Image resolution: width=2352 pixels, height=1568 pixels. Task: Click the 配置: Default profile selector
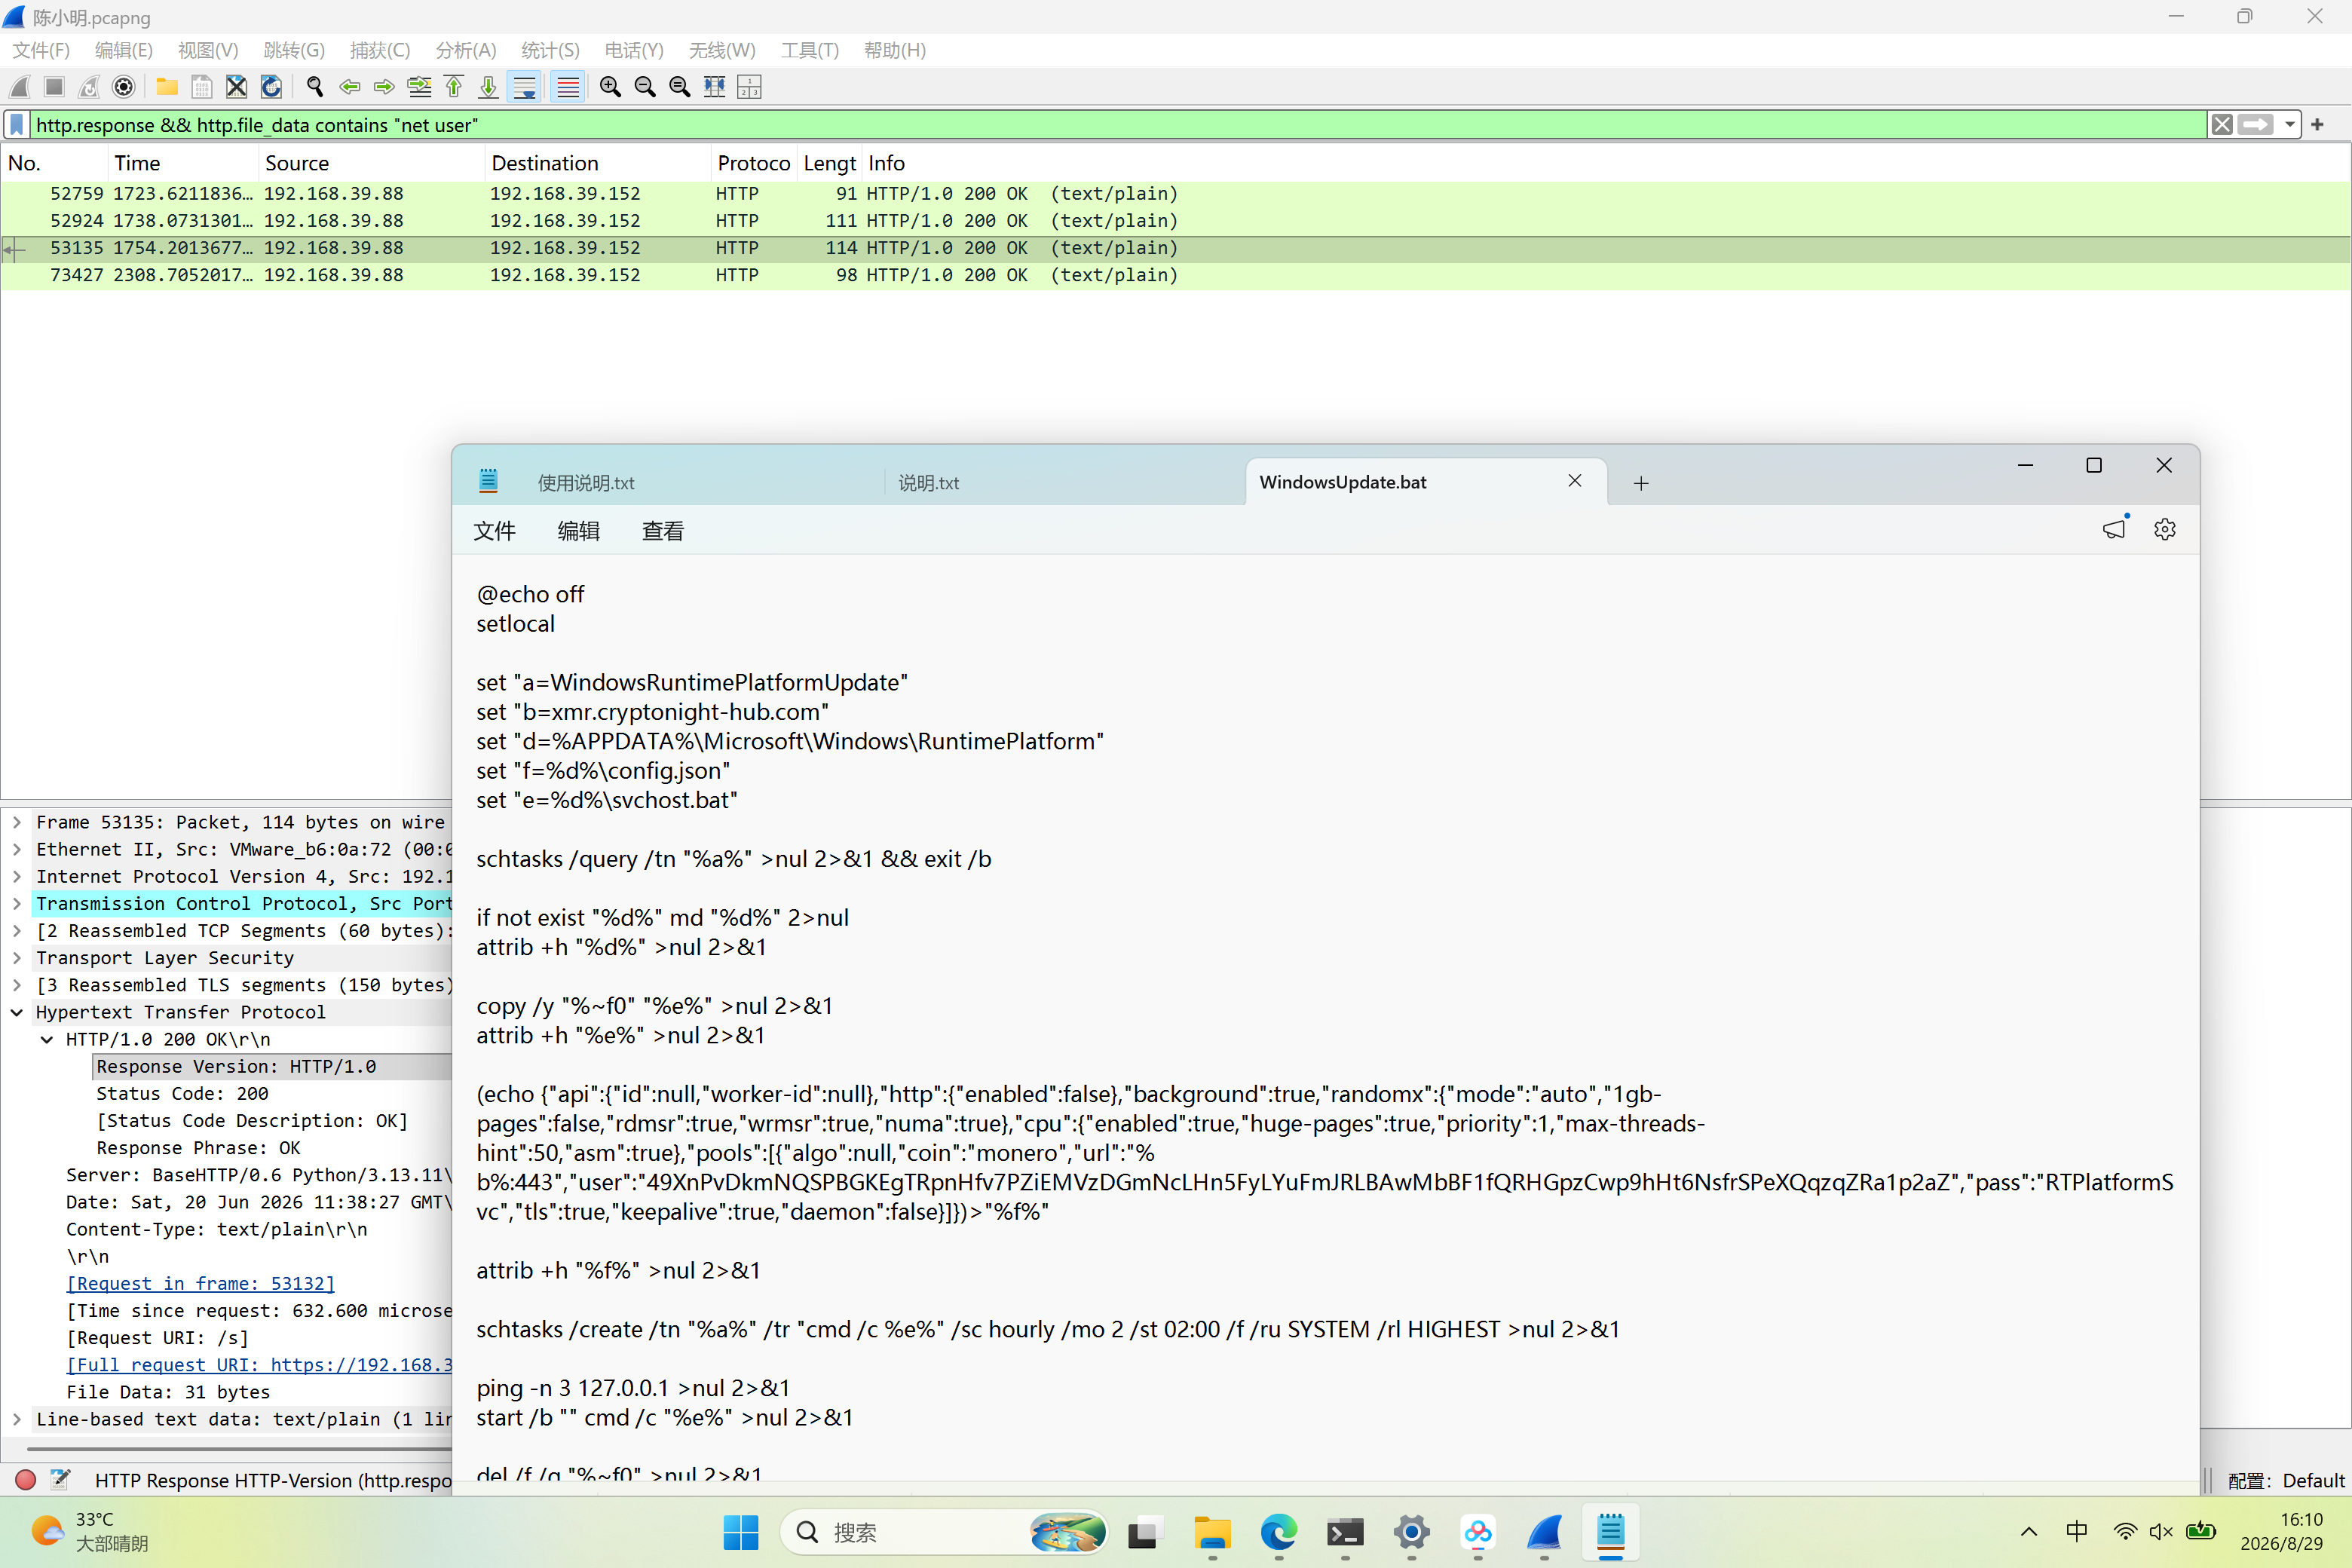coord(2286,1481)
